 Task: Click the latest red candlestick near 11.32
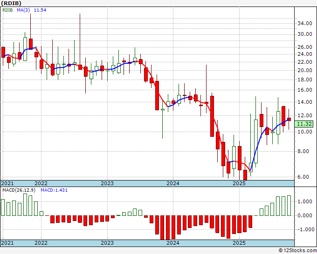tap(289, 119)
